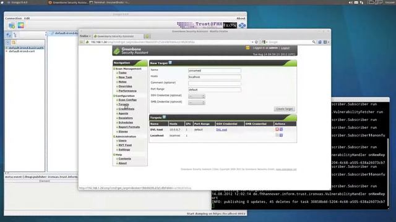Open the SSH Credential dropdown
This screenshot has height=222, width=396.
pyautogui.click(x=197, y=96)
